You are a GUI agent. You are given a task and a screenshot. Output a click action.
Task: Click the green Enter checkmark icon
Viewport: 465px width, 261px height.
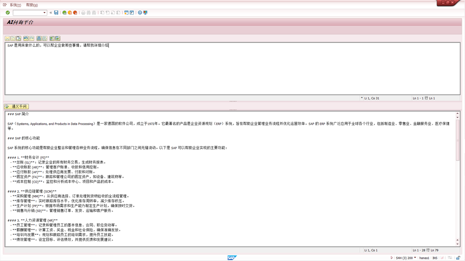[8, 13]
